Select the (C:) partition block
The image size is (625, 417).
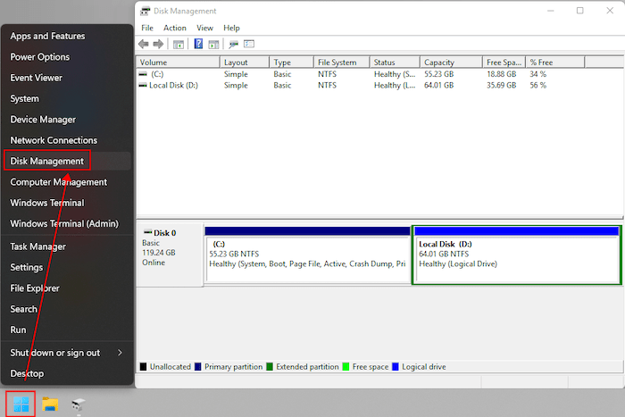click(x=307, y=259)
